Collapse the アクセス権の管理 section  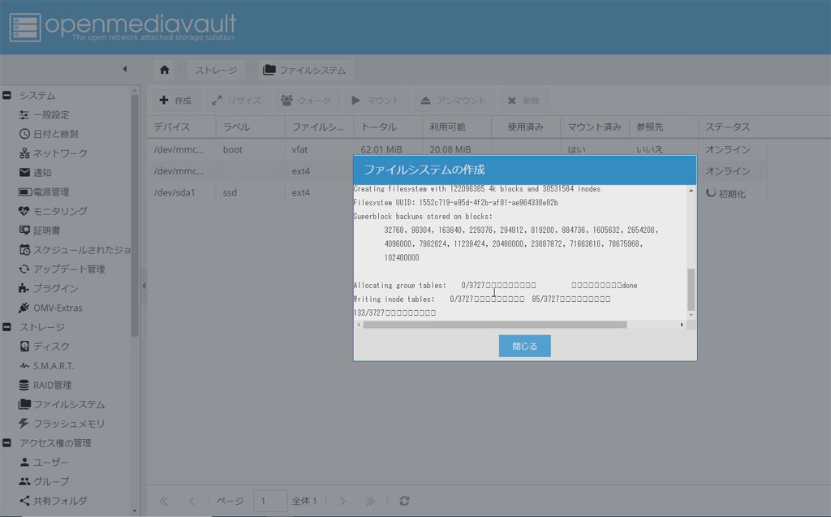[x=6, y=443]
